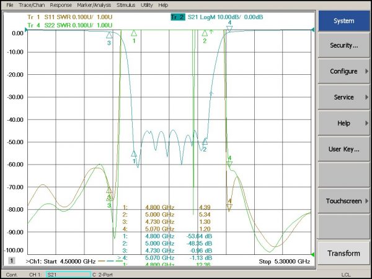Click the User Key... softkey
The height and width of the screenshot is (279, 372).
pos(343,149)
